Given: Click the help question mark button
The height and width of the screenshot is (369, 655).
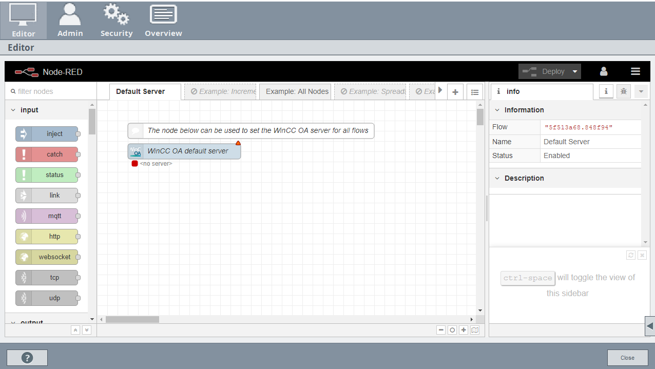Looking at the screenshot, I should click(27, 358).
